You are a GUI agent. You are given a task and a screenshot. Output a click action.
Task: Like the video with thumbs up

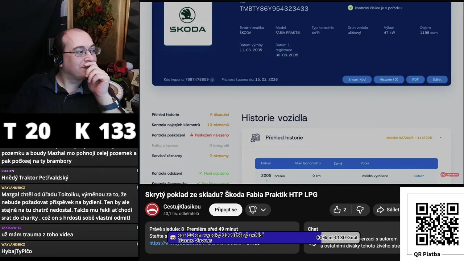pos(340,210)
